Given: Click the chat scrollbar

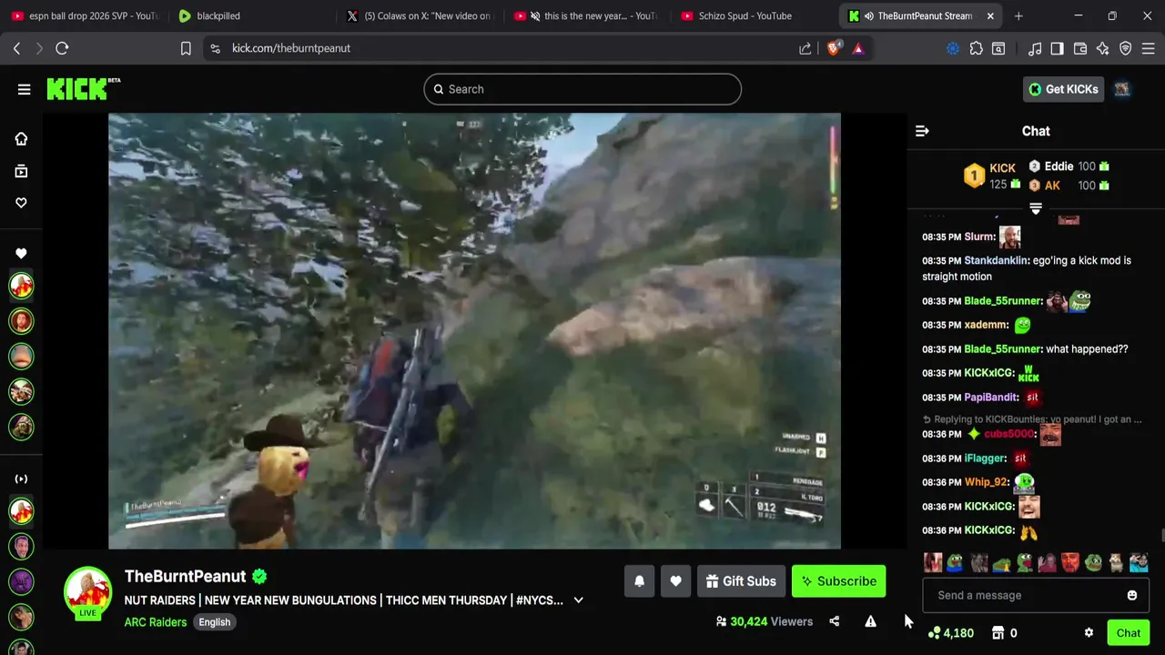Looking at the screenshot, I should [1161, 537].
